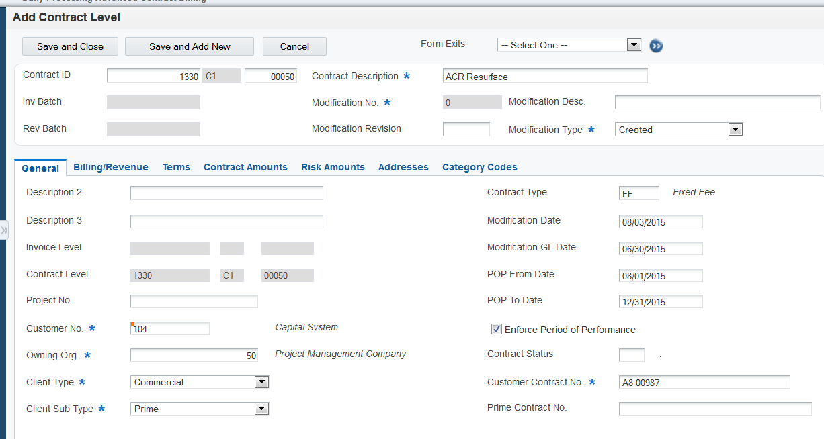Click the Project Management Company text
Image resolution: width=824 pixels, height=439 pixels.
[341, 354]
